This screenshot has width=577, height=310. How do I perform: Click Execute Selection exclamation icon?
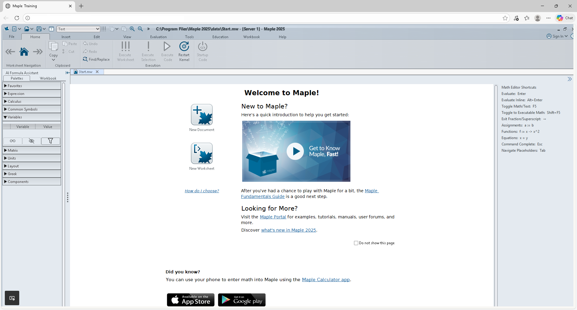pos(148,47)
